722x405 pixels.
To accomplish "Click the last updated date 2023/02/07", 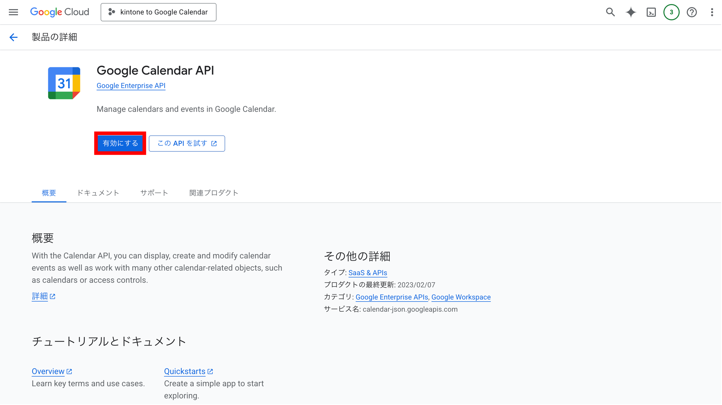I will pos(416,285).
